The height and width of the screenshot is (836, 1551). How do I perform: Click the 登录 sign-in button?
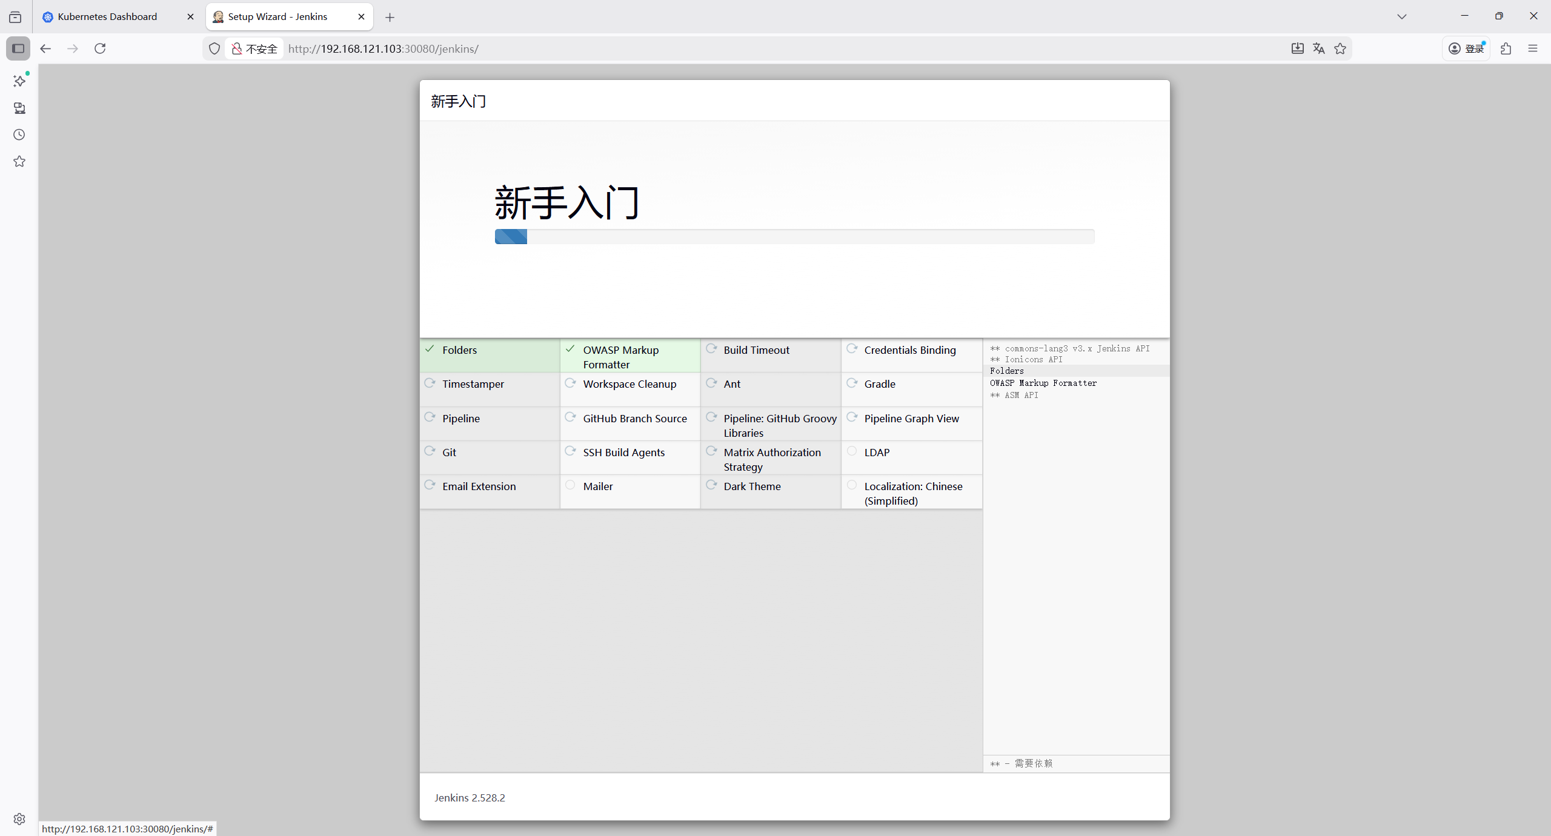click(x=1466, y=48)
